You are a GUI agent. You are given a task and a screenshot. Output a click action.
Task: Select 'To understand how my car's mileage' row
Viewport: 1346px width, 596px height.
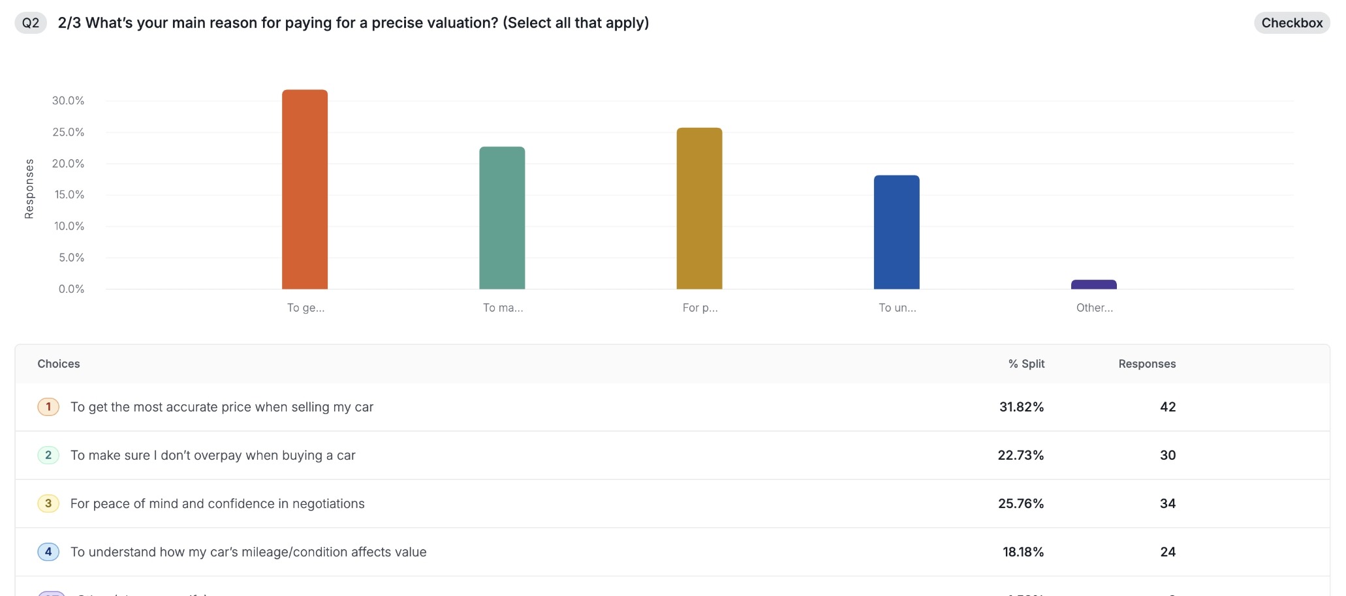coord(248,552)
